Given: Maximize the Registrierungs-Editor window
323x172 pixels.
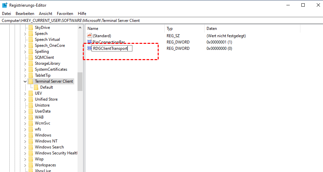Looking at the screenshot, I should 303,5.
